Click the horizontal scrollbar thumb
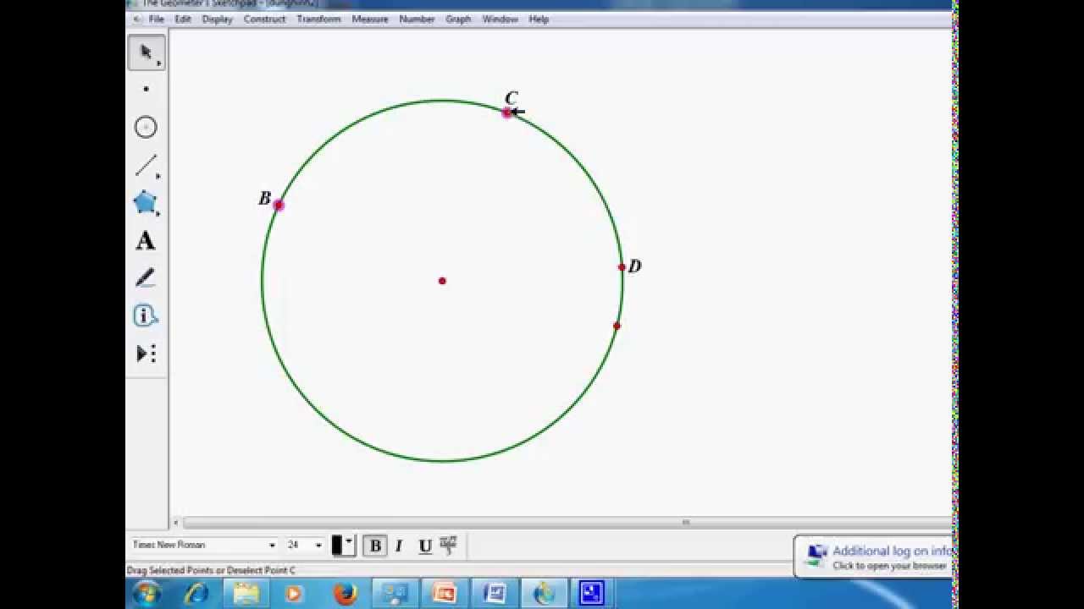1084x609 pixels. coord(566,522)
